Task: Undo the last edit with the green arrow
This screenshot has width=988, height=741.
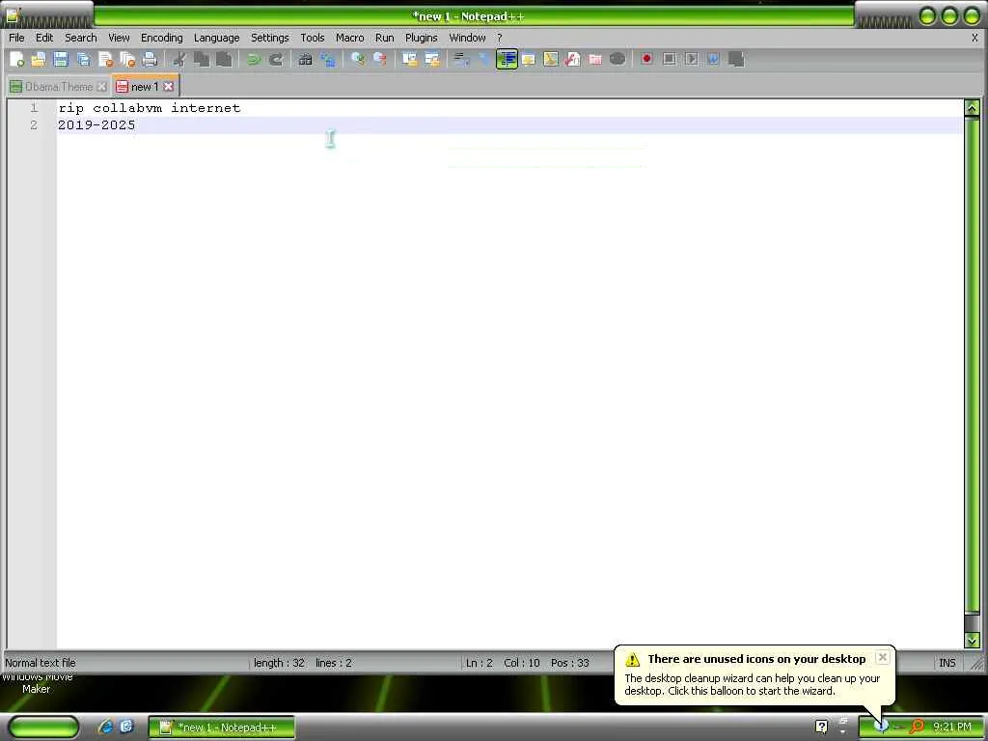Action: (x=254, y=59)
